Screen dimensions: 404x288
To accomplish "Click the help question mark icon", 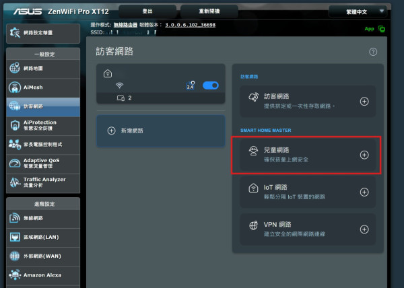I will click(373, 52).
